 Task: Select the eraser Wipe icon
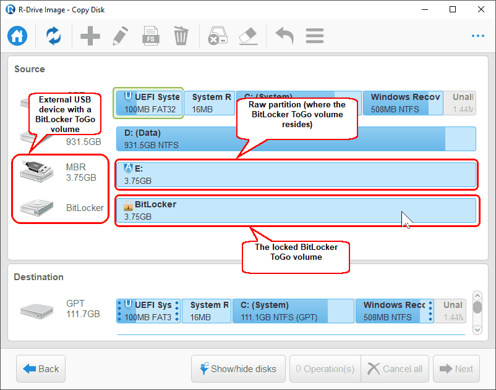point(249,36)
